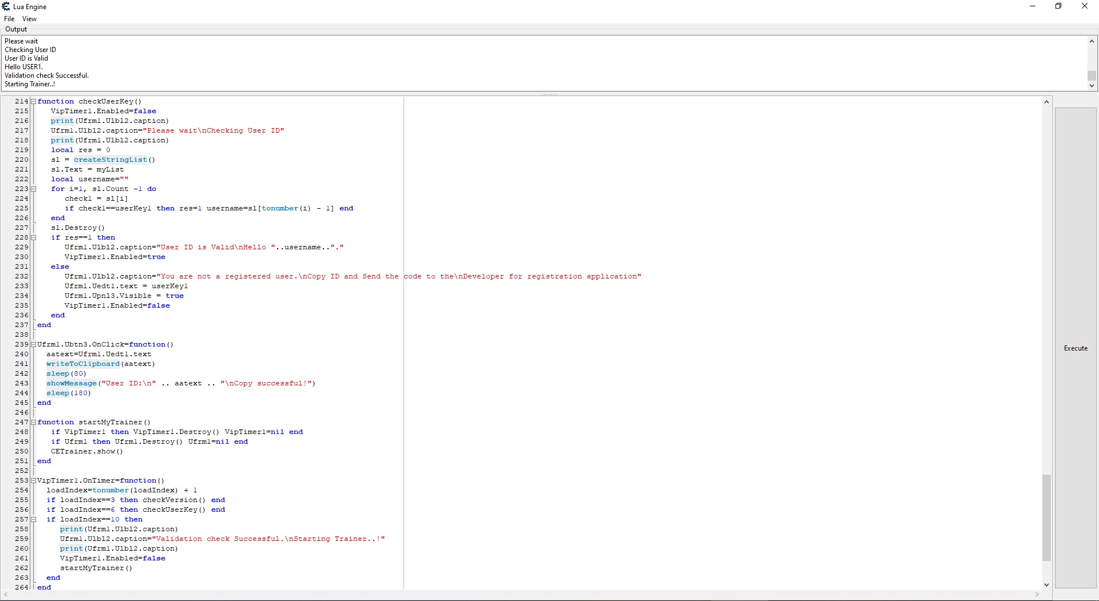The height and width of the screenshot is (601, 1099).
Task: Collapse the VipTimer1.OnTimer function fold on line 253
Action: pyautogui.click(x=34, y=480)
